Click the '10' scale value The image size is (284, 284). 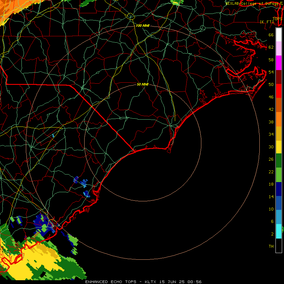[x=271, y=209]
